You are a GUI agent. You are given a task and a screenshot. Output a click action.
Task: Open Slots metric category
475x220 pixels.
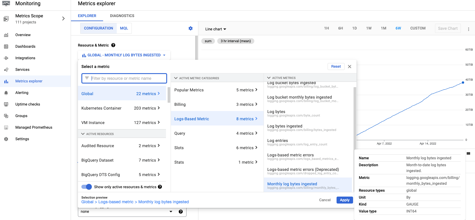[x=217, y=148]
